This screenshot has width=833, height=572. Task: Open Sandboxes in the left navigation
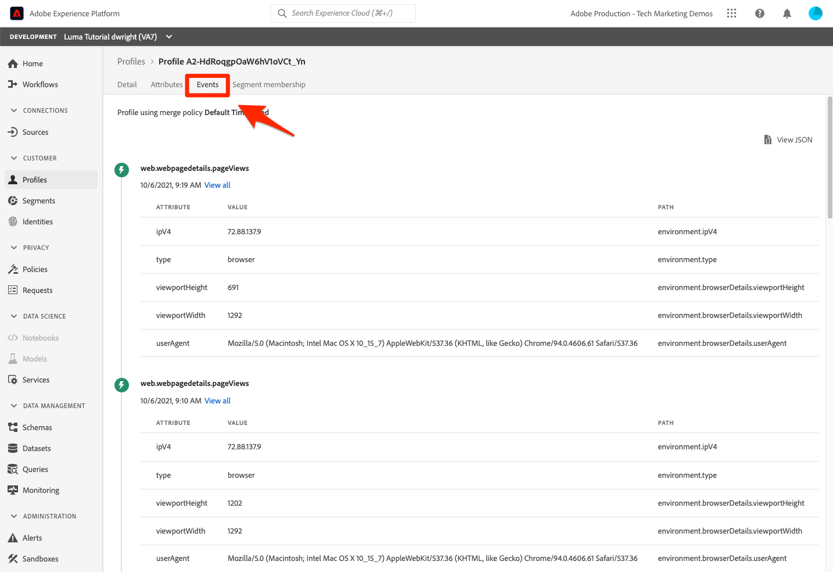tap(51, 559)
